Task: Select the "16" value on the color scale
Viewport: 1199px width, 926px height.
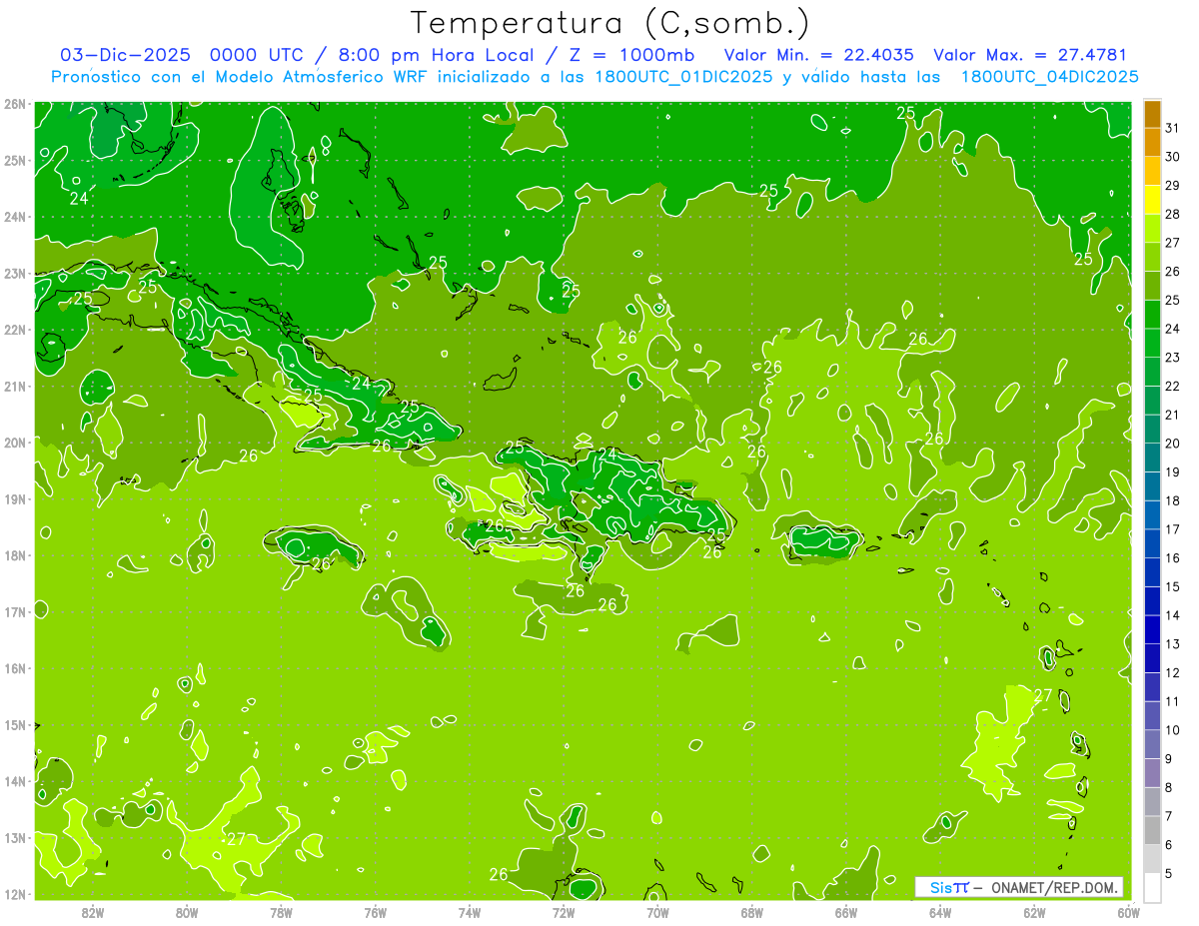Action: (x=1173, y=558)
